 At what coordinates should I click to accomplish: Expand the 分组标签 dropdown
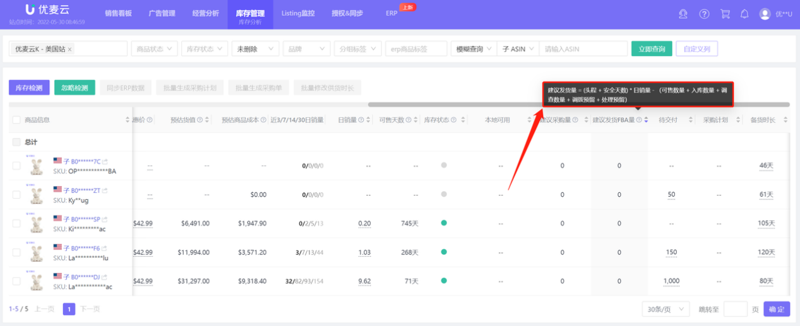click(357, 49)
